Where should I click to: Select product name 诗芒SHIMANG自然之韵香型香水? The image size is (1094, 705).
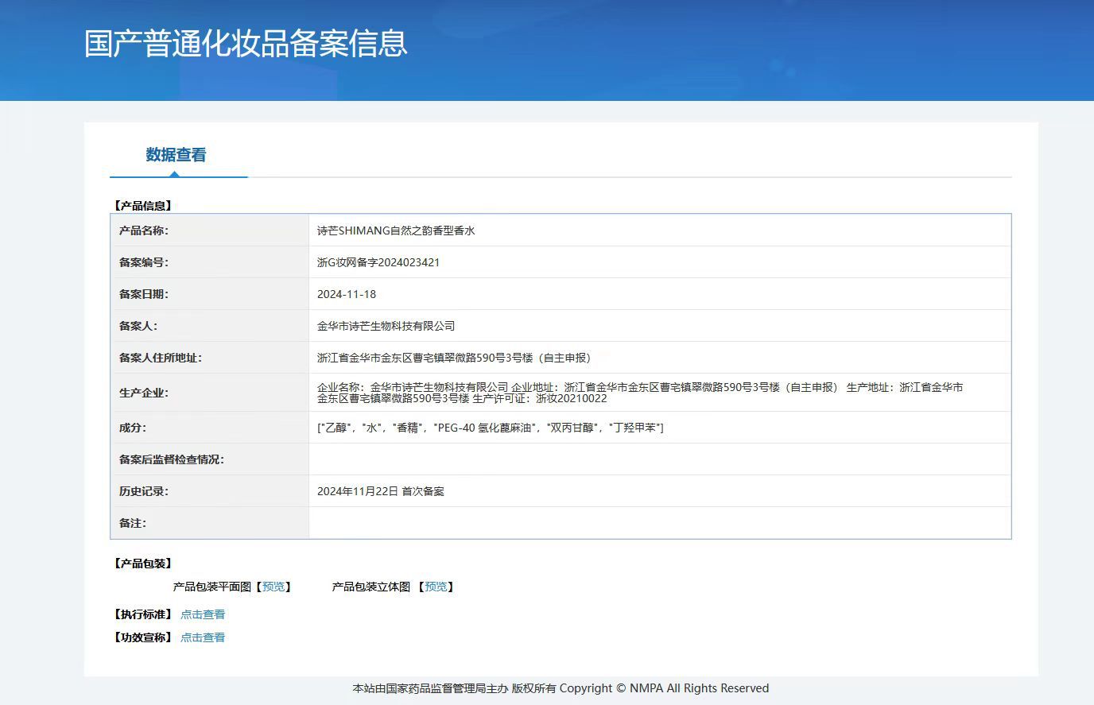(396, 230)
